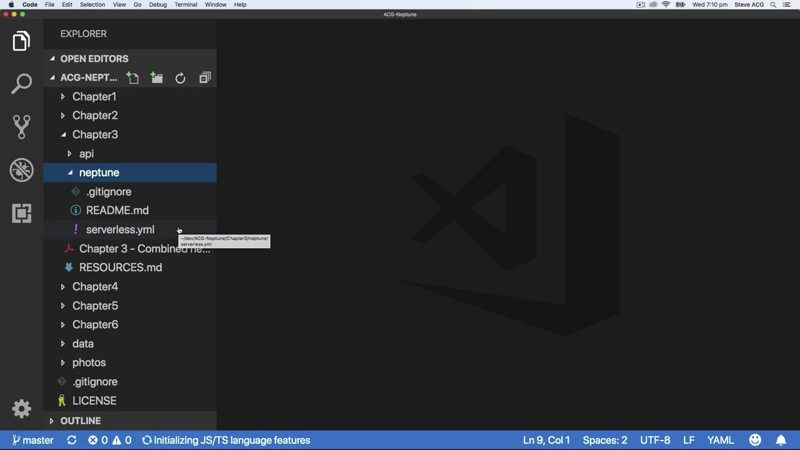
Task: Expand the data folder
Action: [x=130, y=343]
